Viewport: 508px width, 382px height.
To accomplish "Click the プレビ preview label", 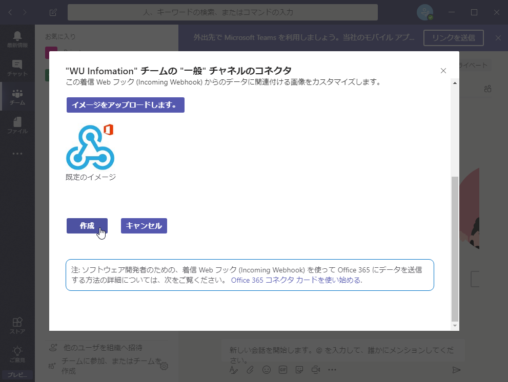I will click(x=17, y=375).
